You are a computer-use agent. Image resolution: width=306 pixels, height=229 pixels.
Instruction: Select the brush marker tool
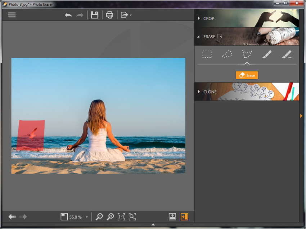tap(267, 54)
